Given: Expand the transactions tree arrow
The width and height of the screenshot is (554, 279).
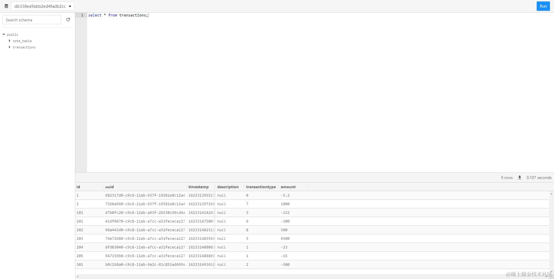Looking at the screenshot, I should point(10,47).
